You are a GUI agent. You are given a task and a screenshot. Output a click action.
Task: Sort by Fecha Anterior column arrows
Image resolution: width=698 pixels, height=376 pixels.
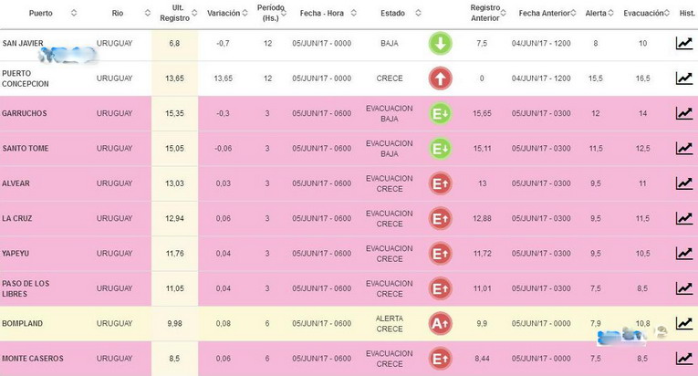click(x=573, y=13)
